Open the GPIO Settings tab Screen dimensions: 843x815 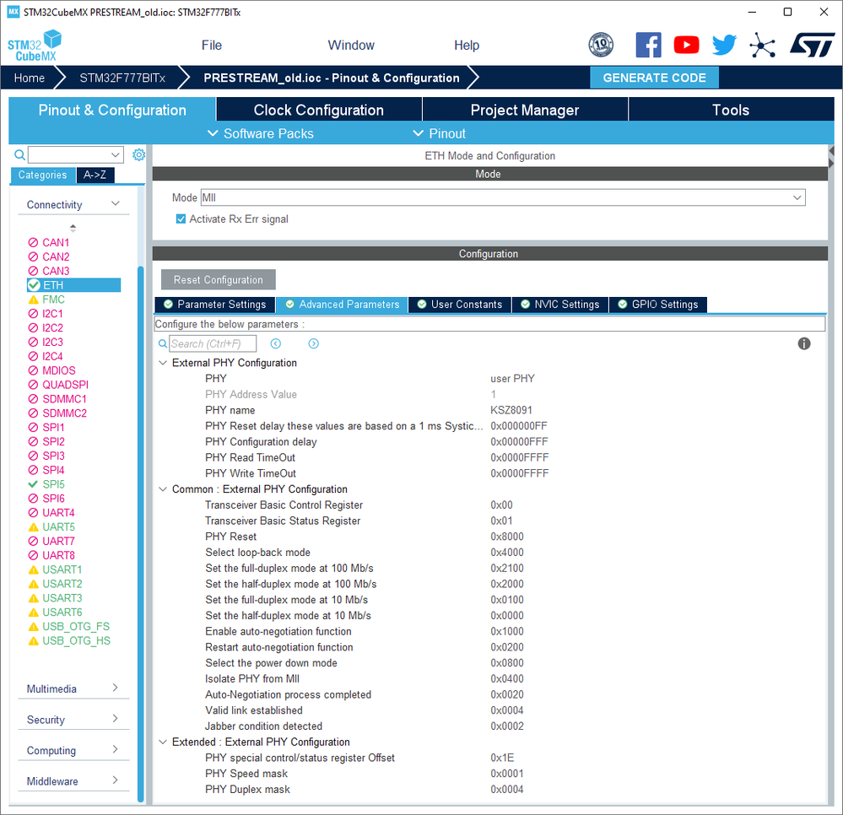point(658,305)
